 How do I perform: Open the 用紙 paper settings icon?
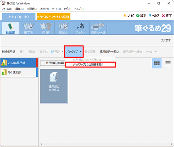[x=46, y=28]
